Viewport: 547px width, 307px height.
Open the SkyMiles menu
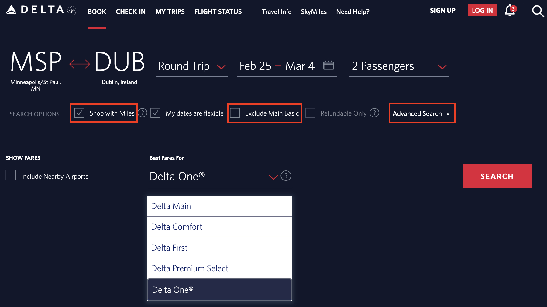314,12
